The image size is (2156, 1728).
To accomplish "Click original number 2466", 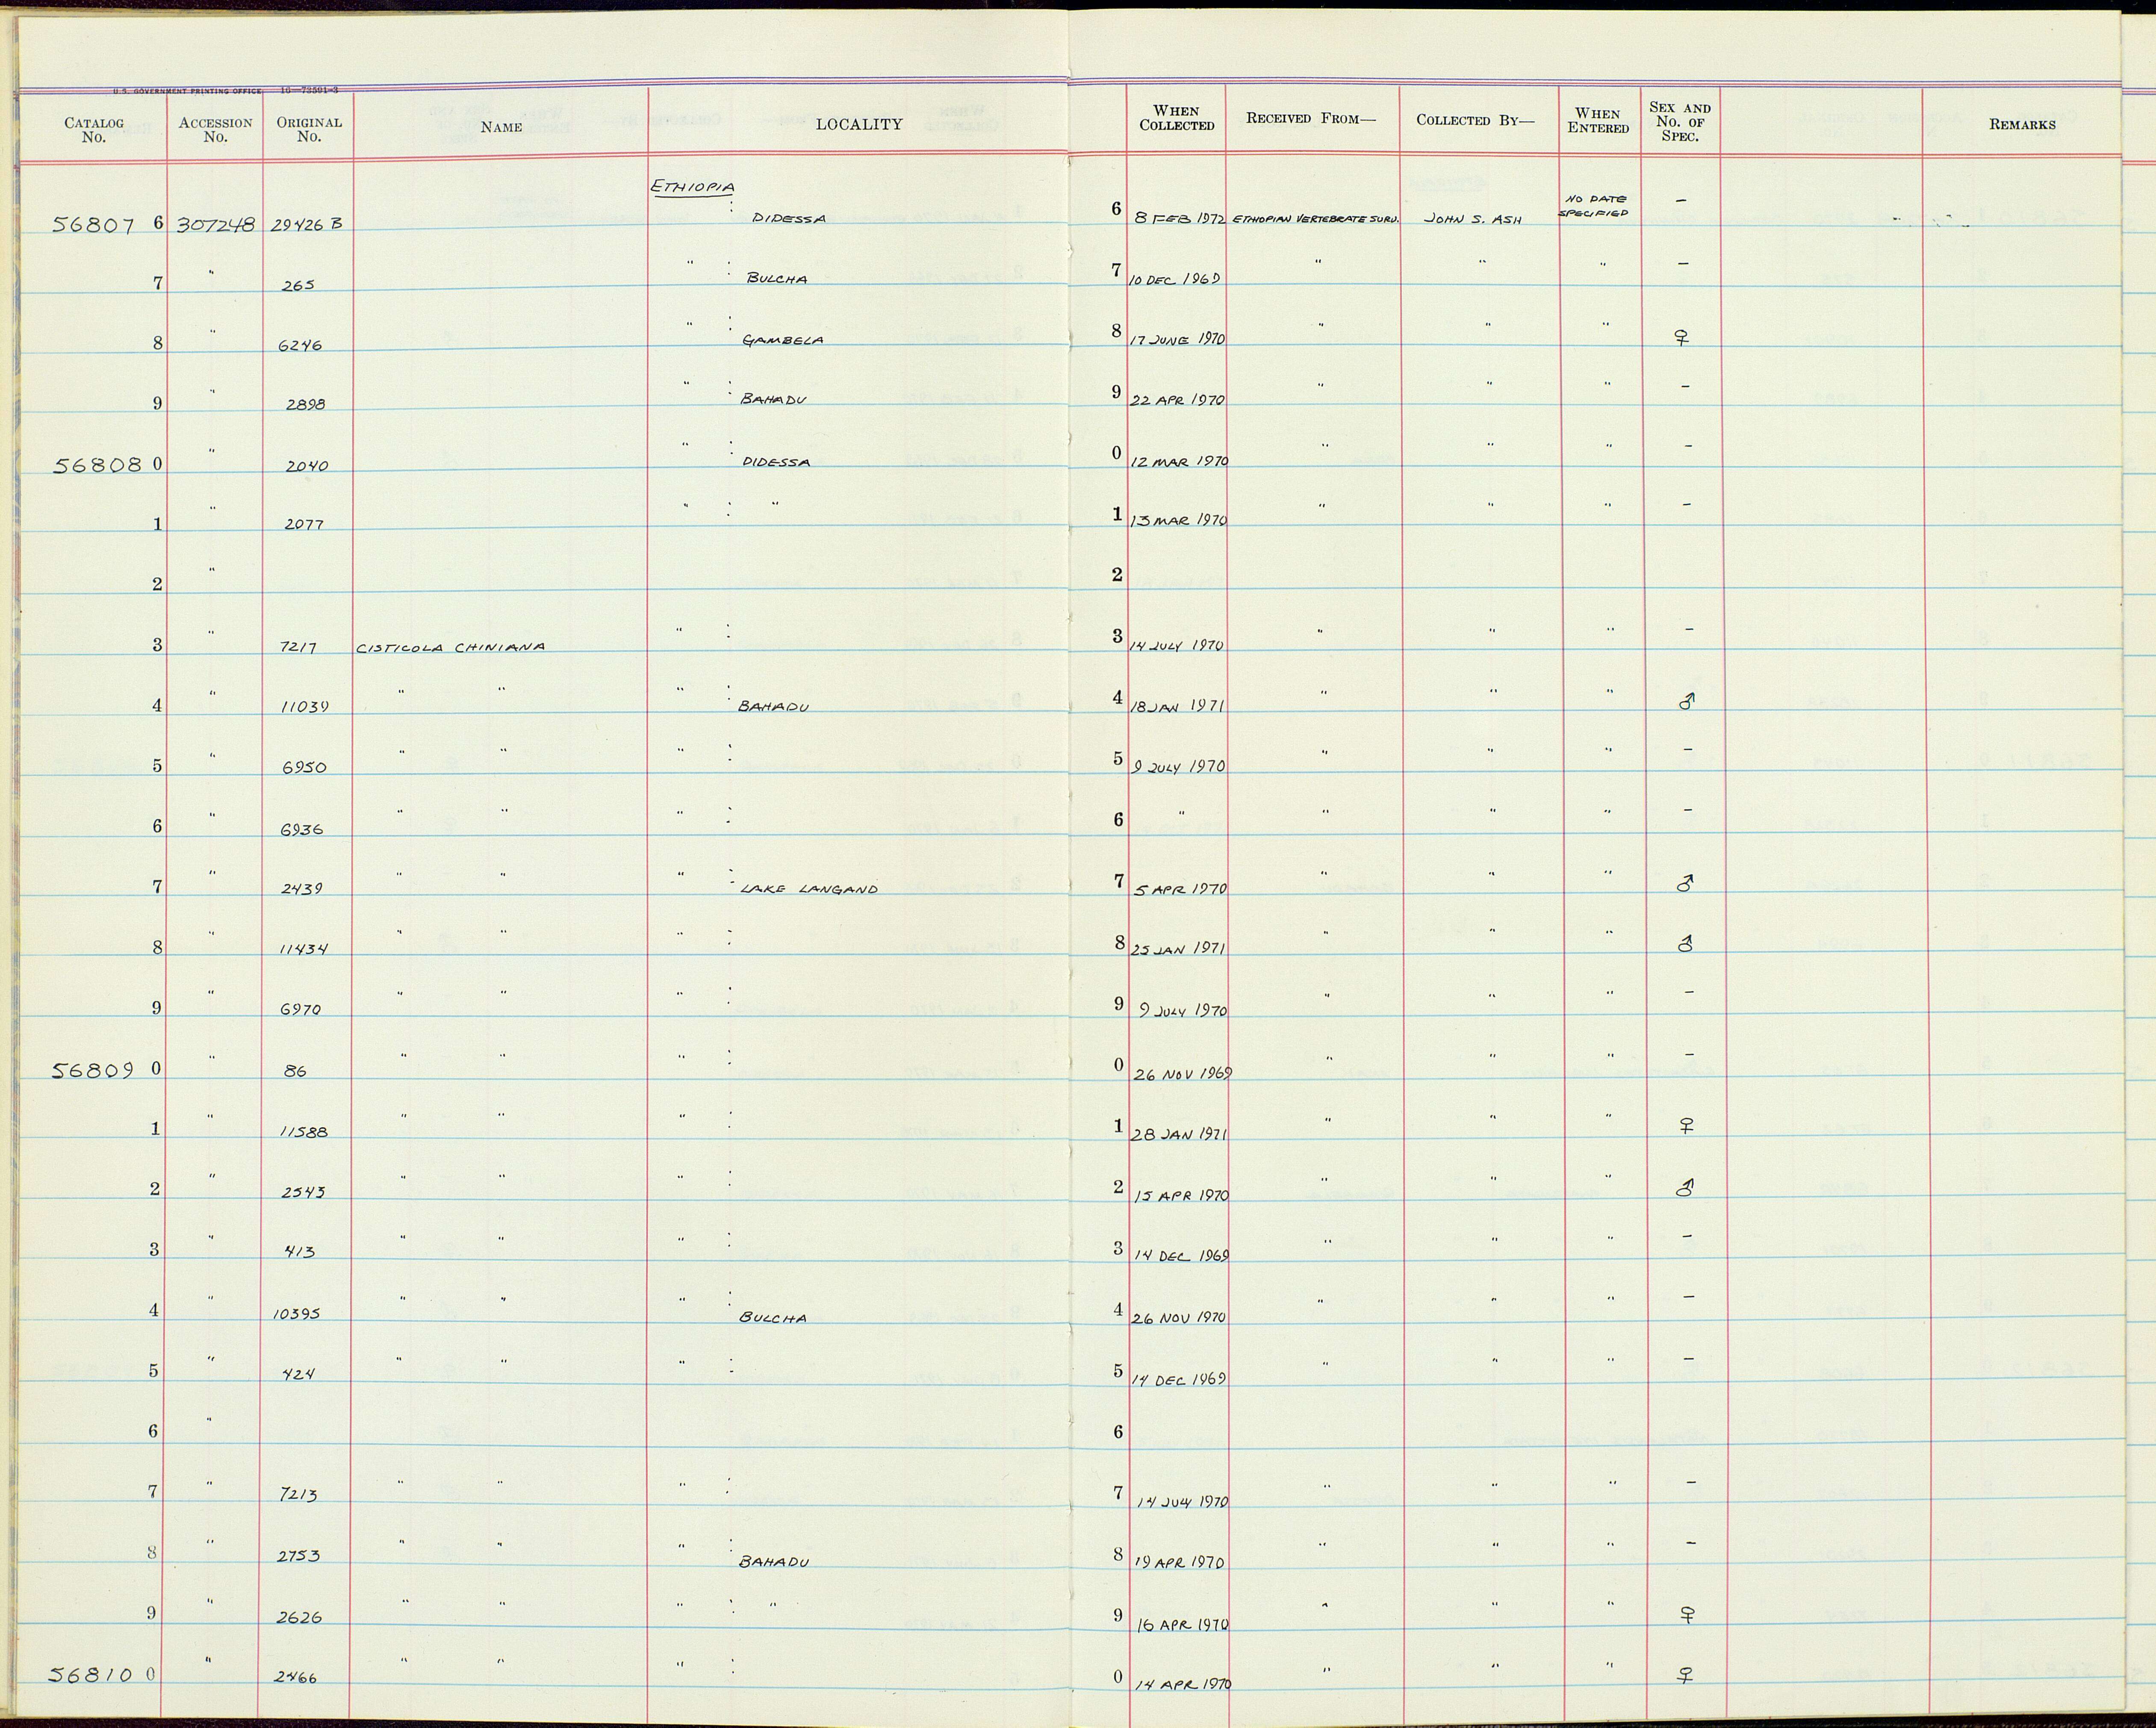I will pyautogui.click(x=296, y=1678).
